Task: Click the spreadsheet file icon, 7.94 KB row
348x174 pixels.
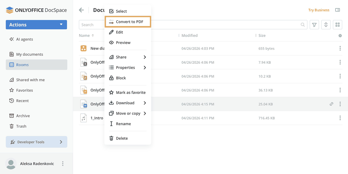Action: 84,62
